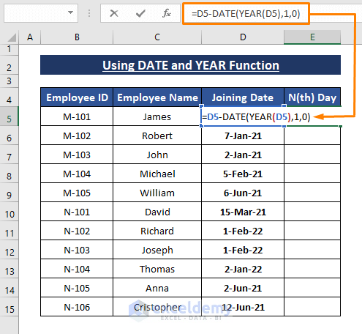Click cell containing 'Richard'
The width and height of the screenshot is (362, 334).
coord(157,231)
